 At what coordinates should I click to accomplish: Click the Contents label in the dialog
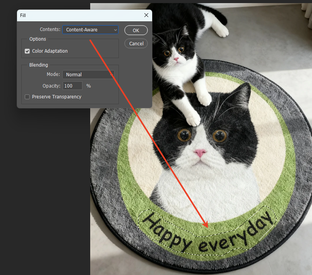[x=50, y=29]
